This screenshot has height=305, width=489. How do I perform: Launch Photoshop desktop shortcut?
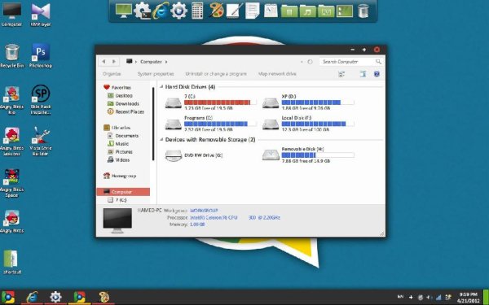click(41, 55)
